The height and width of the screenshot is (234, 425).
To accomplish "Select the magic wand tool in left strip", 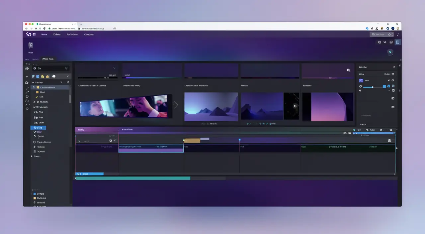I will pos(27,92).
